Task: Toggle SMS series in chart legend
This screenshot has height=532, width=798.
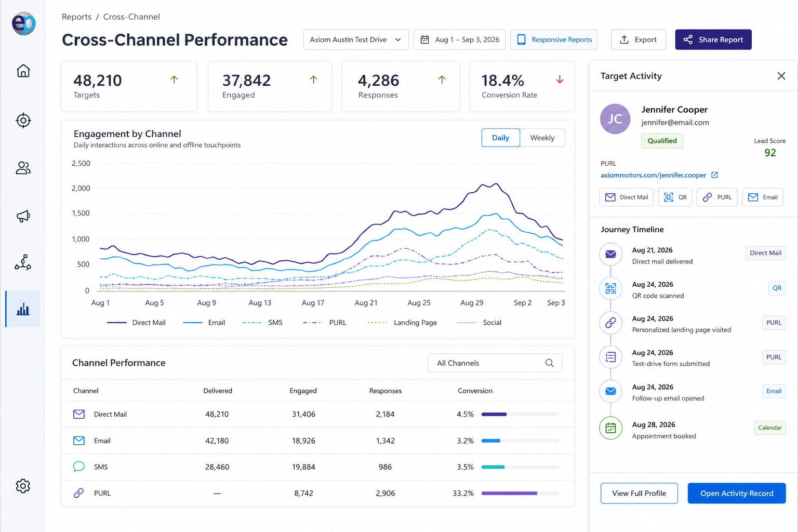Action: tap(262, 323)
